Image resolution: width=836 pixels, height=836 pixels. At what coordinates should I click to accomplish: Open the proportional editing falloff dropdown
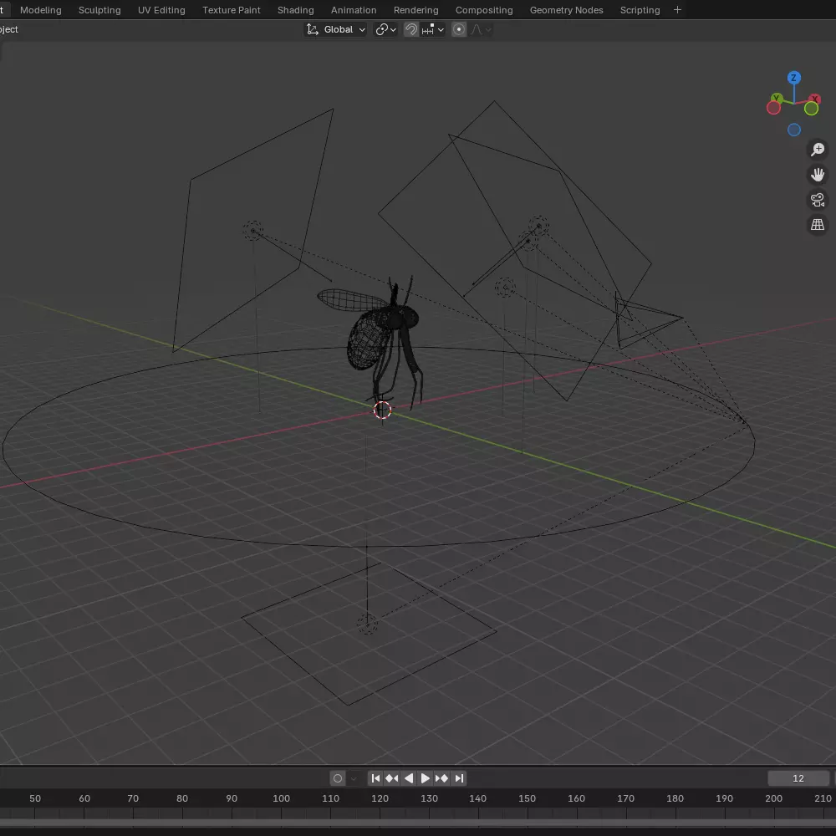(481, 29)
